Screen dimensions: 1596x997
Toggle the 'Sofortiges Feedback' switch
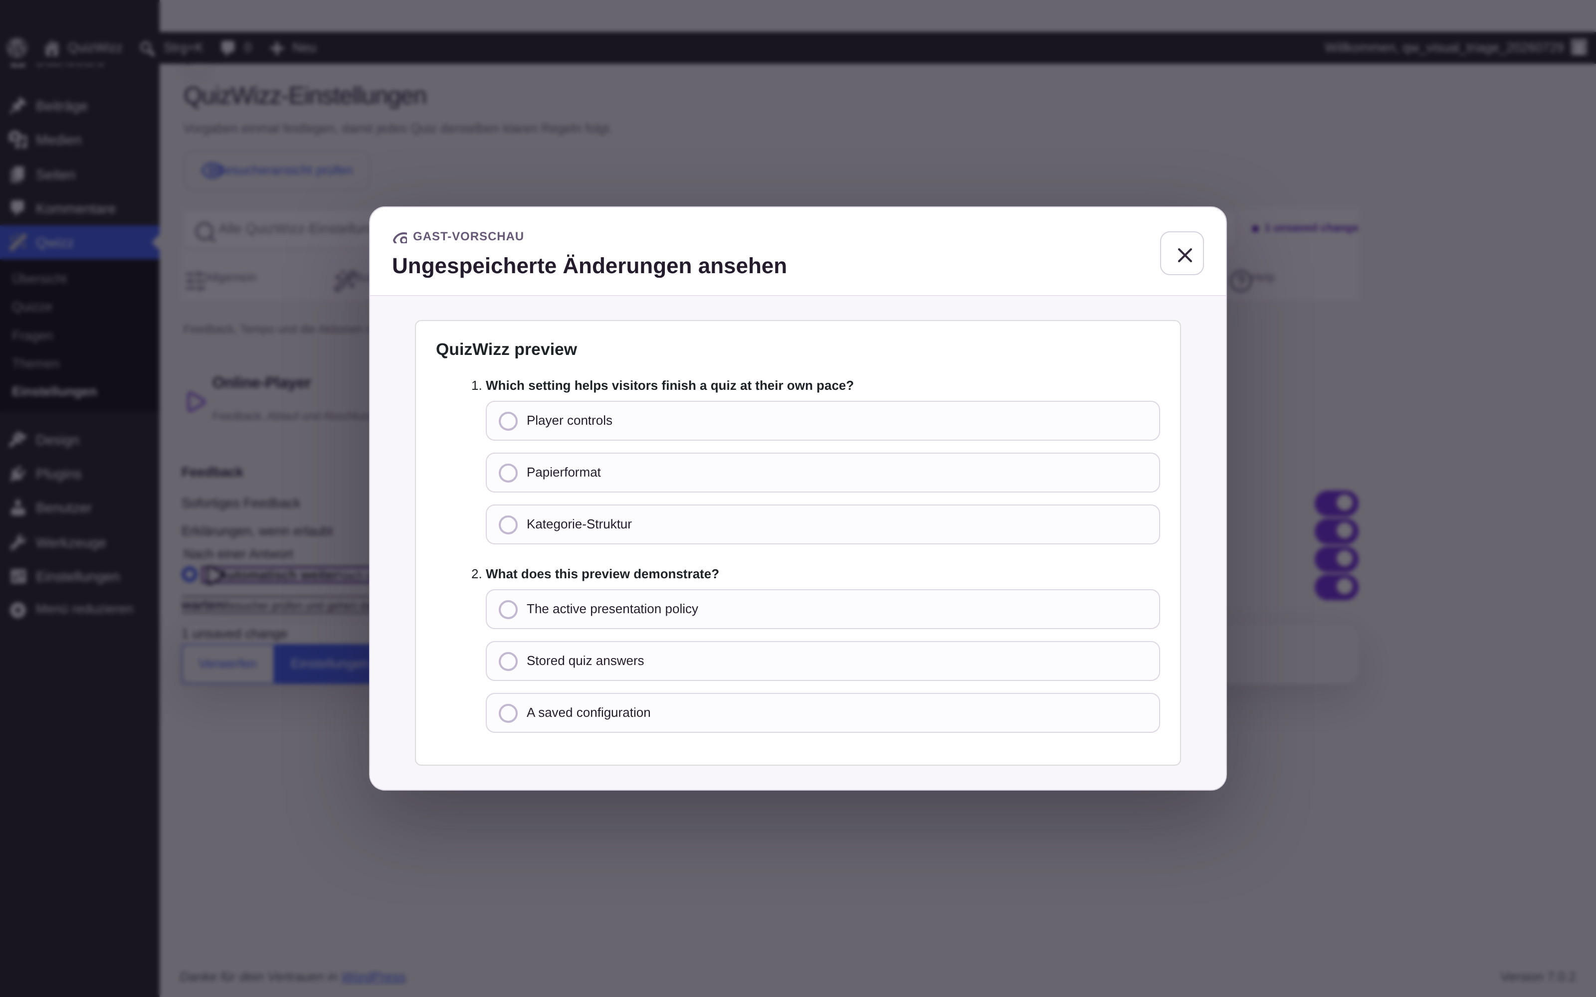click(x=1337, y=504)
